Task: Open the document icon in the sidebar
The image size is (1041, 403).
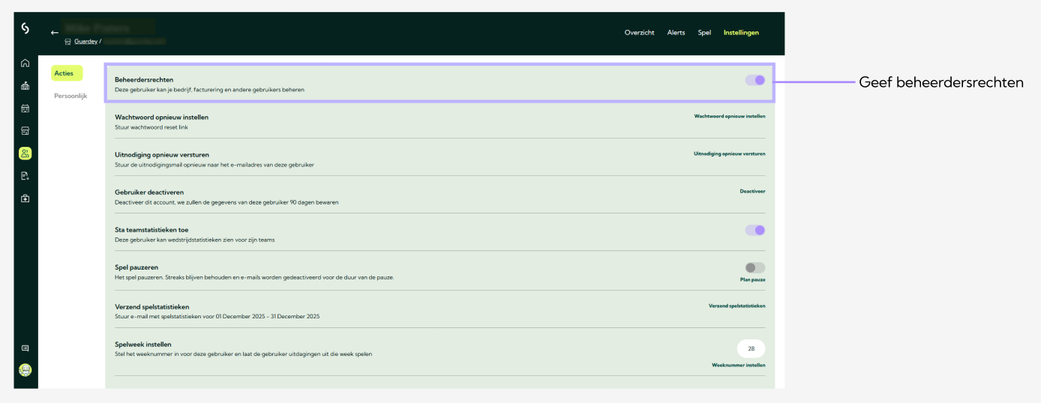Action: point(25,176)
